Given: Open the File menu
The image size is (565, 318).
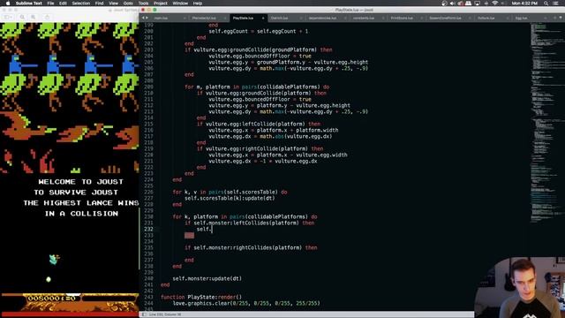Looking at the screenshot, I should [50, 4].
